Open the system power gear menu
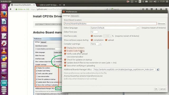This screenshot has width=169, height=95. (x=167, y=1)
